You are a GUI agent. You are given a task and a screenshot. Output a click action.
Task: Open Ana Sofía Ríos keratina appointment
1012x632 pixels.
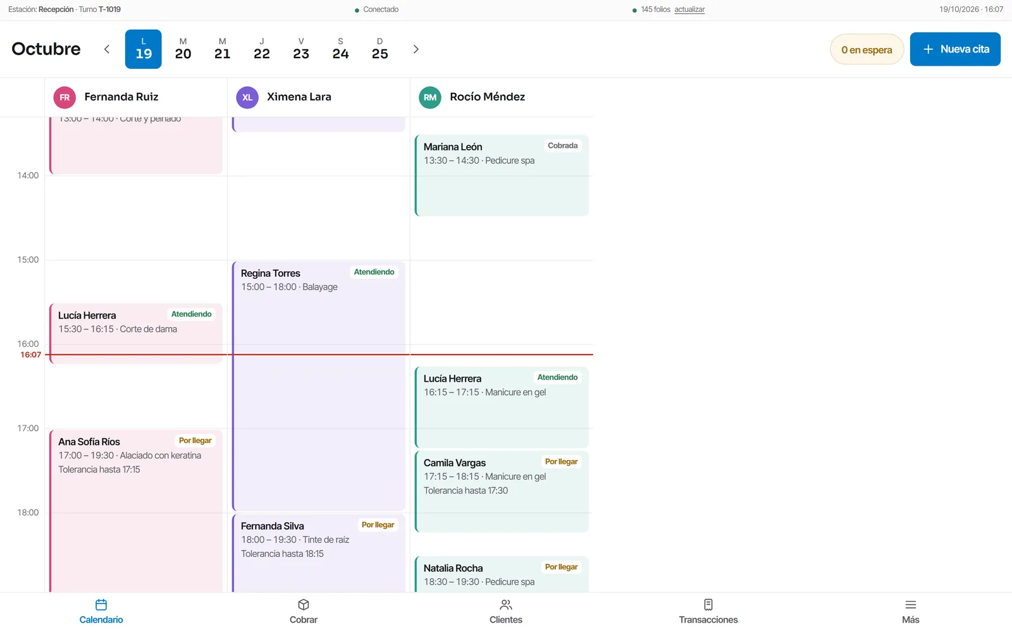click(x=136, y=511)
